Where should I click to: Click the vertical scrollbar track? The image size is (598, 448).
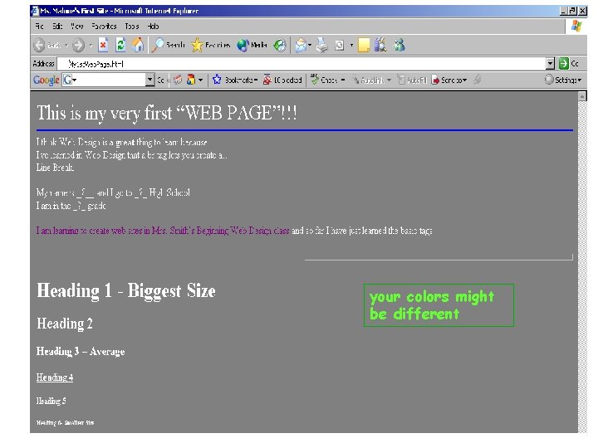[x=582, y=266]
